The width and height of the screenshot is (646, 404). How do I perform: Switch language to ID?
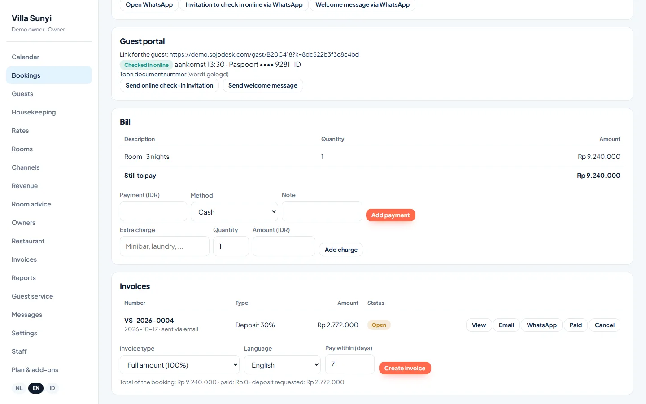click(52, 388)
